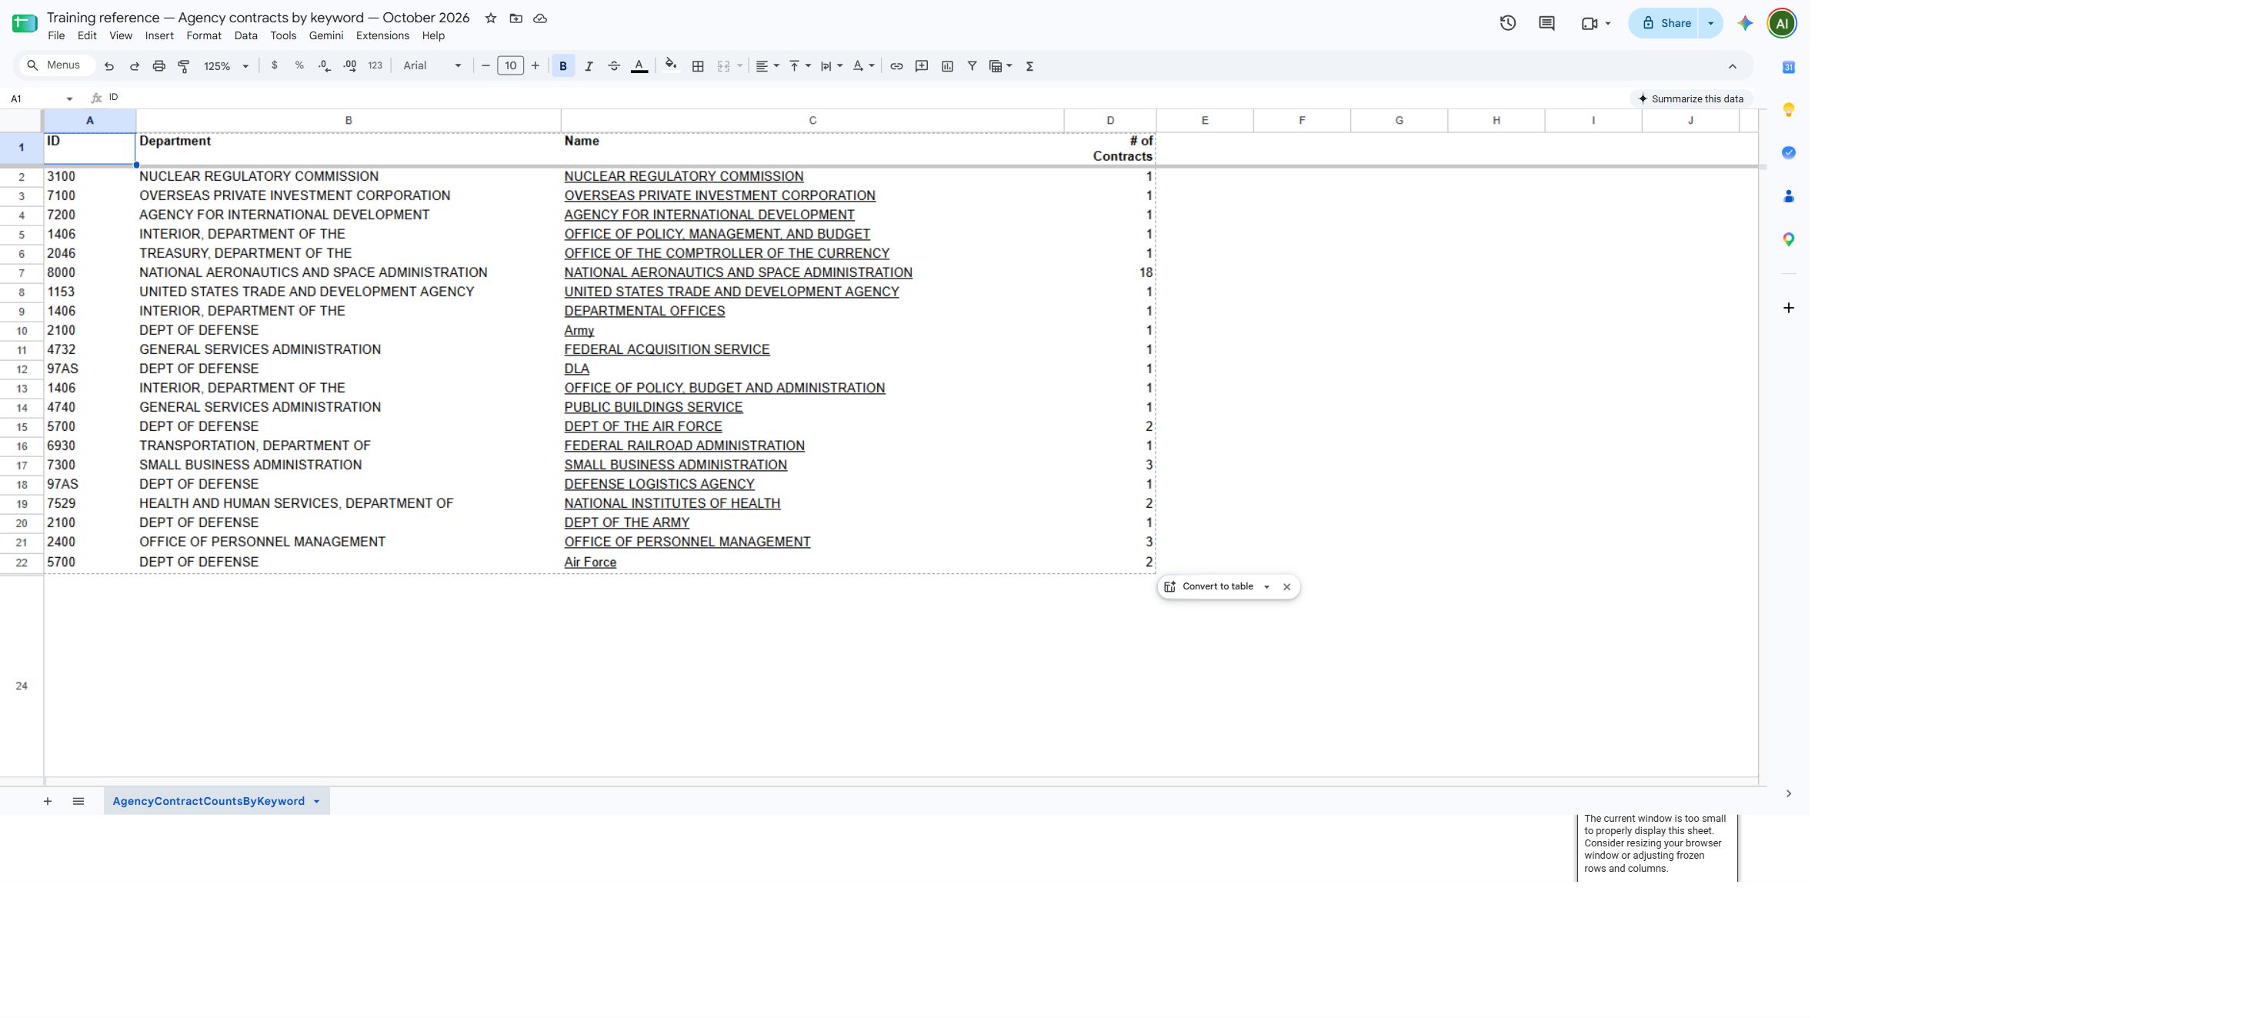Viewport: 2262px width, 1018px height.
Task: Toggle bold formatting
Action: tap(563, 66)
